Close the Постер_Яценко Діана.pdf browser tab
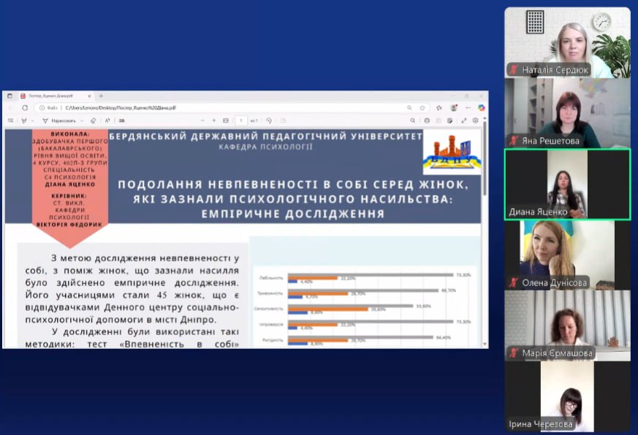 click(89, 96)
